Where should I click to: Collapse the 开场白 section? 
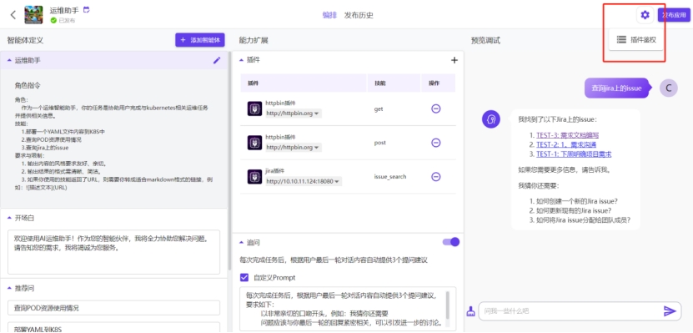coord(10,218)
